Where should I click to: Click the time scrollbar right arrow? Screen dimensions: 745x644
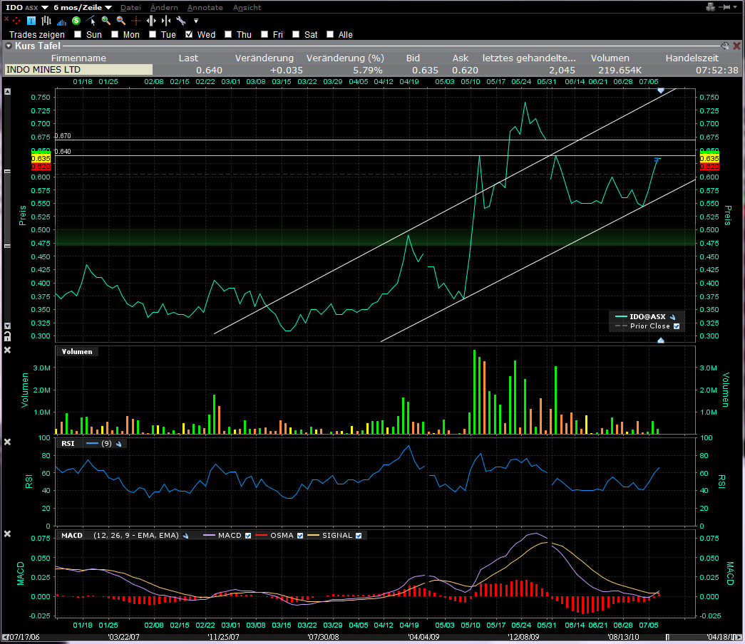coord(739,638)
